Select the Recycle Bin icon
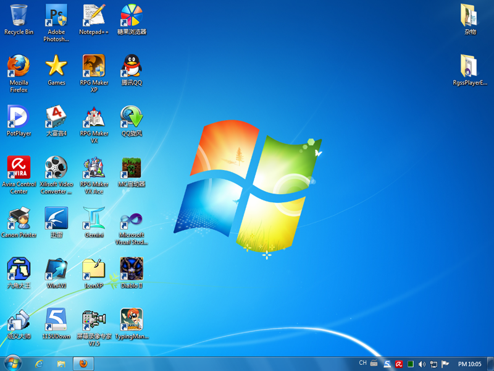494x371 pixels. pos(19,15)
